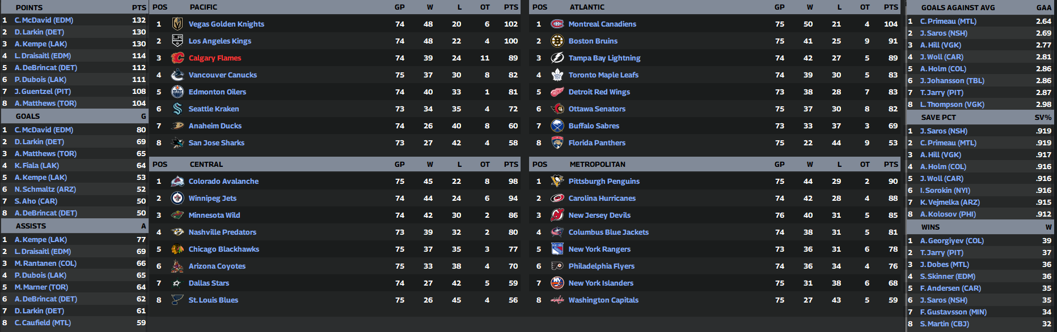
Task: Open the Winnipeg Jets team page
Action: [212, 198]
